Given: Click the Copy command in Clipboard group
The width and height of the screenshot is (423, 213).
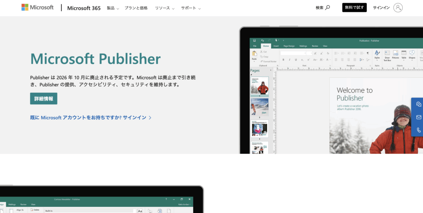Looking at the screenshot, I should pos(264,56).
